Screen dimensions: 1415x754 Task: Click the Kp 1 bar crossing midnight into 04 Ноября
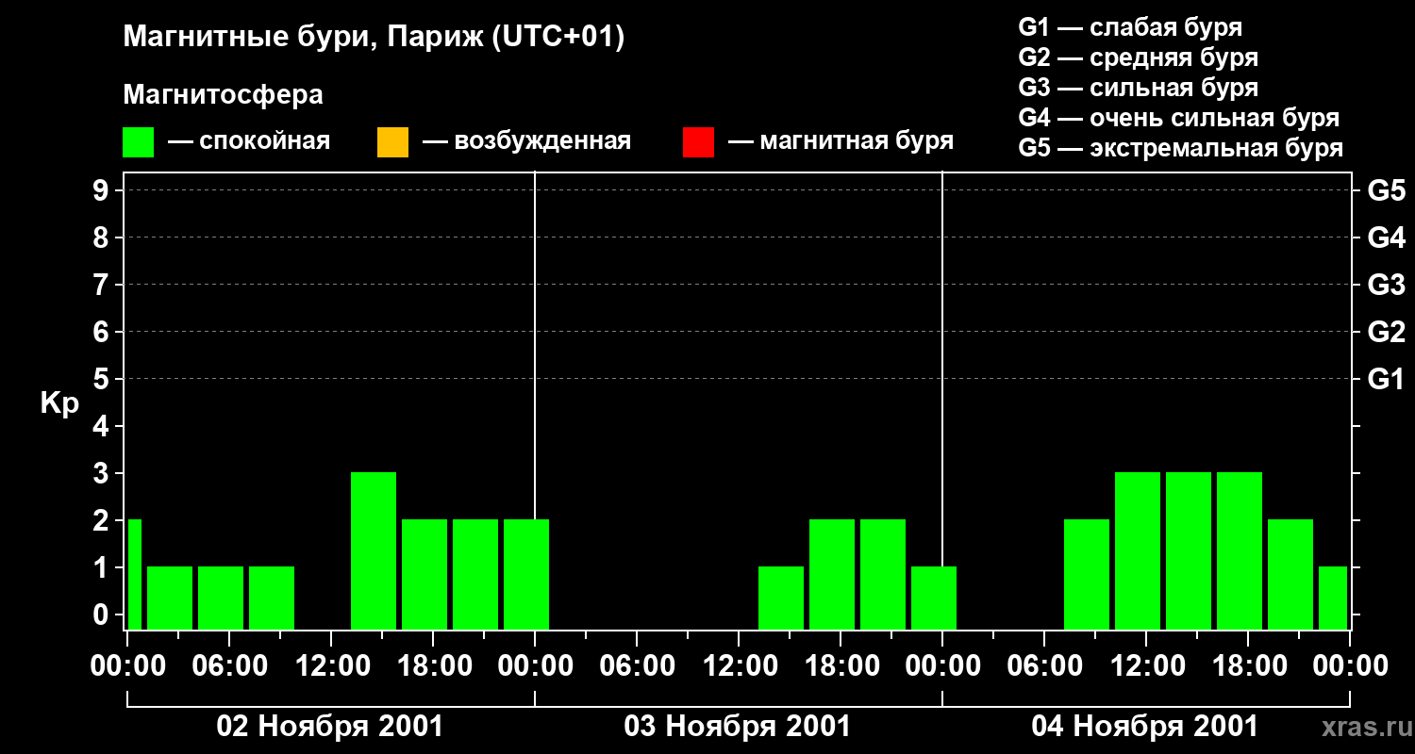click(934, 598)
